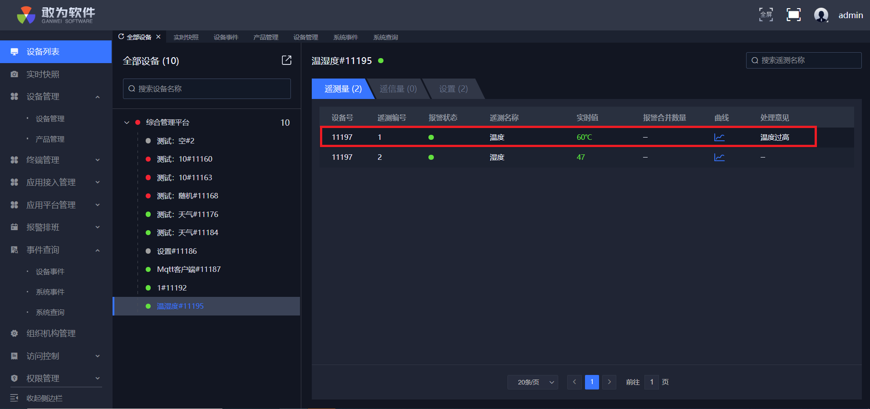The image size is (870, 409).
Task: Click the 应用接入管理 sidebar icon
Action: (15, 182)
